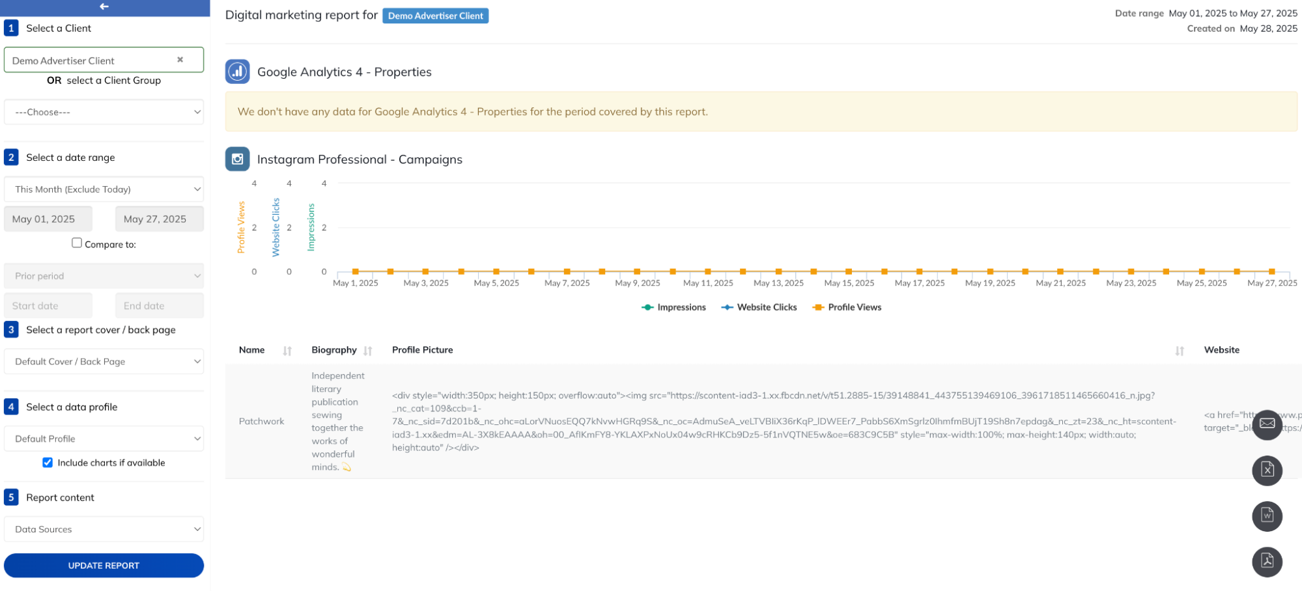The height and width of the screenshot is (591, 1302).
Task: Open the Client Group chooser
Action: [104, 111]
